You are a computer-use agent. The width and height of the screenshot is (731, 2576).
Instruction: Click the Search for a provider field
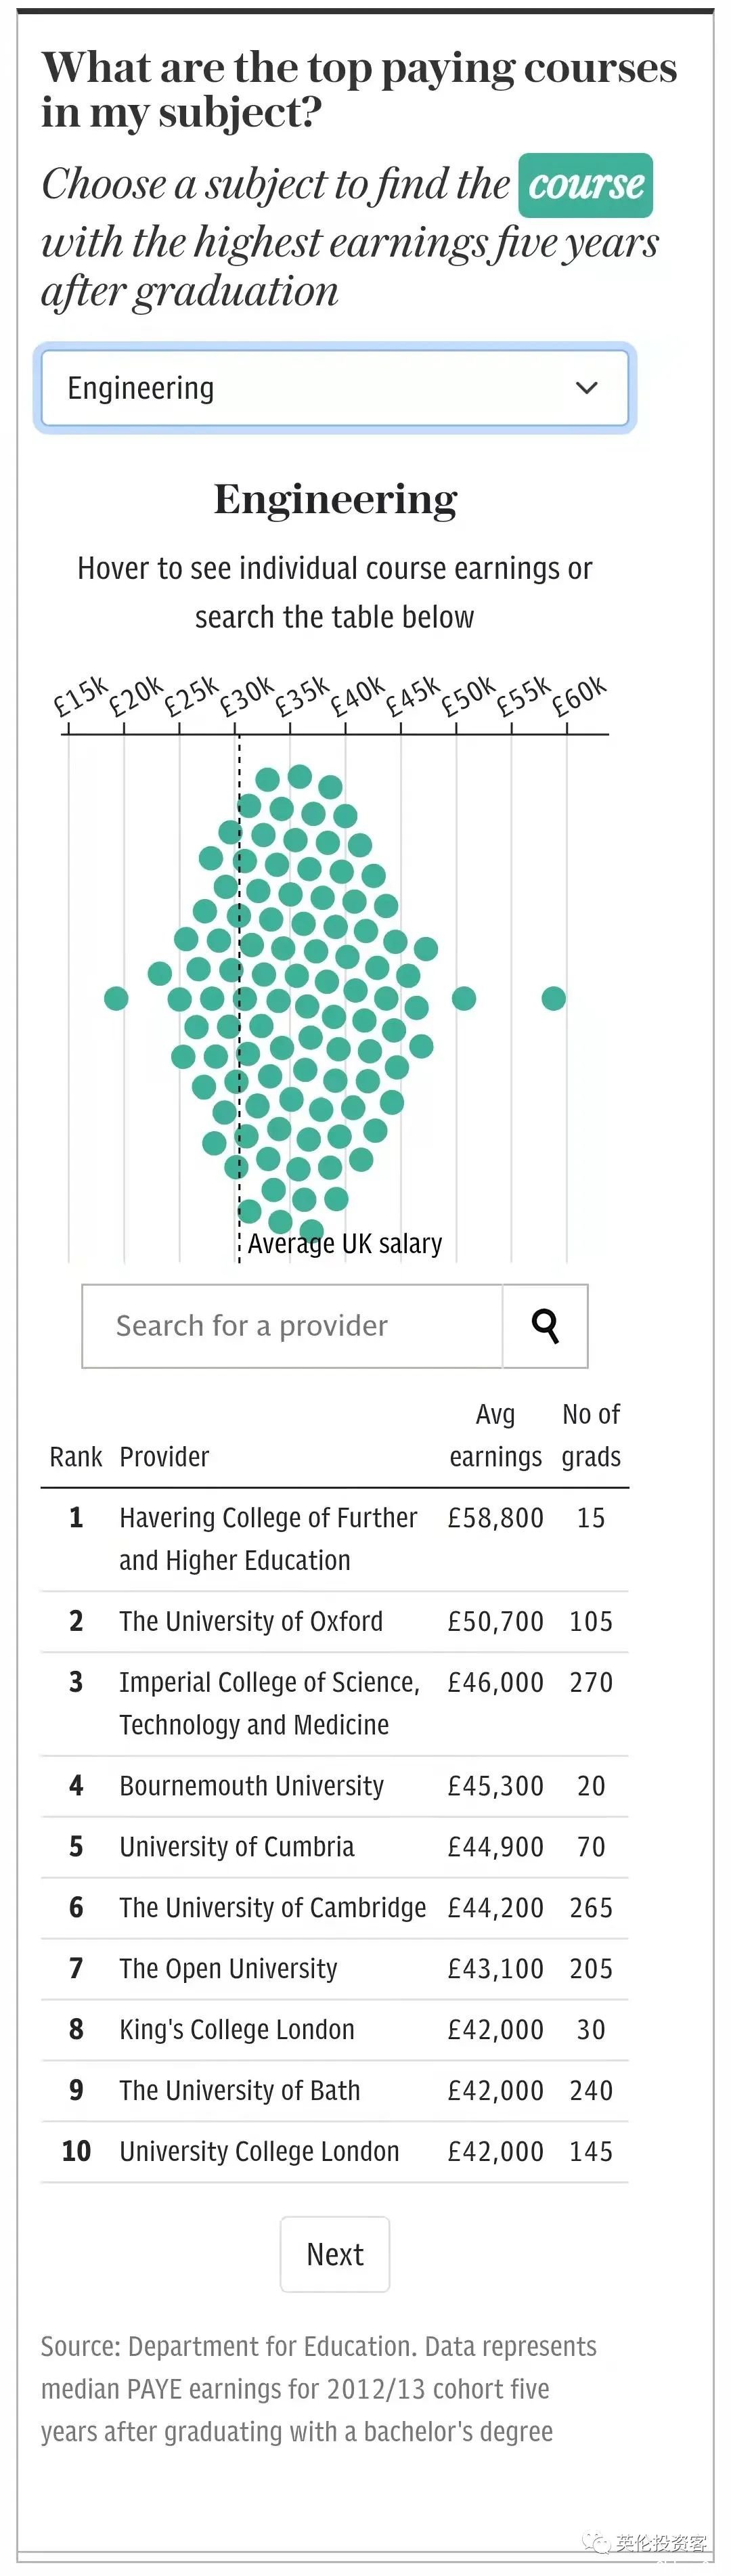pos(292,1325)
